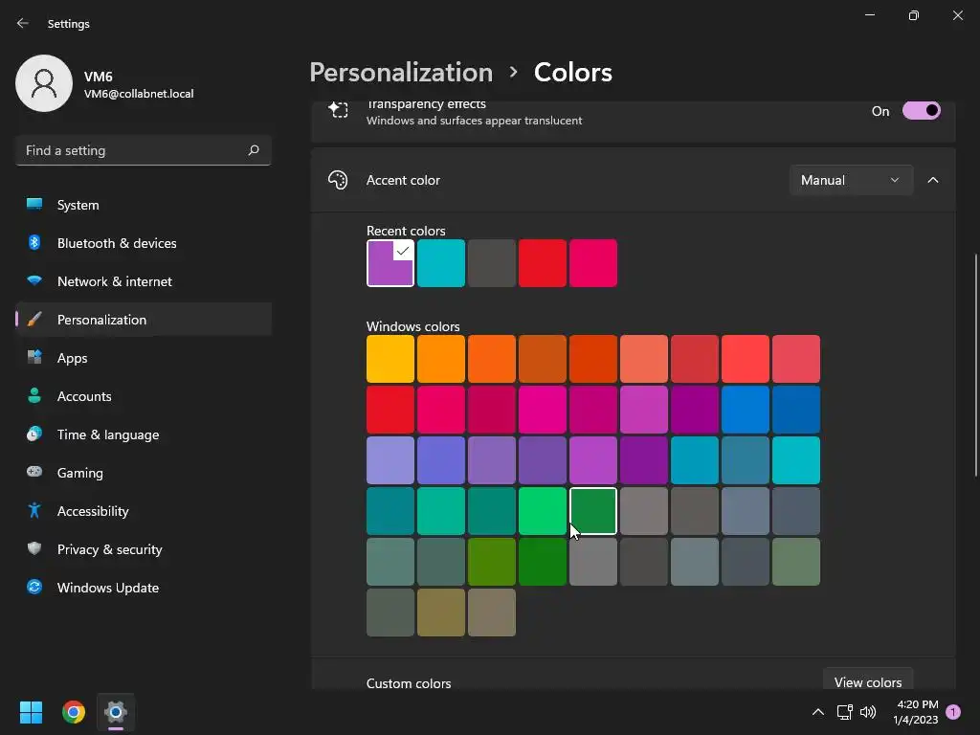This screenshot has height=735, width=980.
Task: Open Google Chrome from the taskbar
Action: (74, 712)
